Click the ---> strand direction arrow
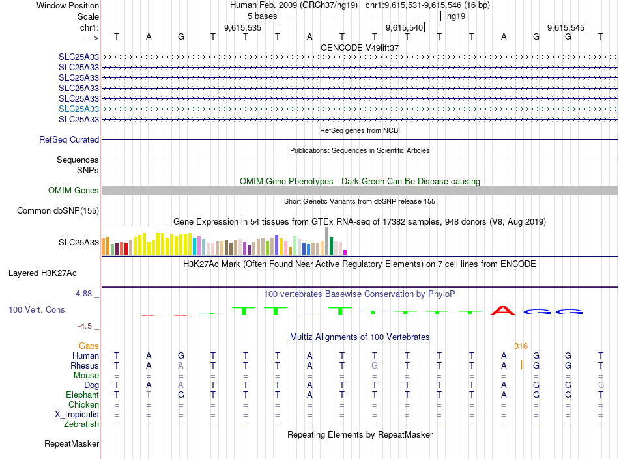 point(93,38)
